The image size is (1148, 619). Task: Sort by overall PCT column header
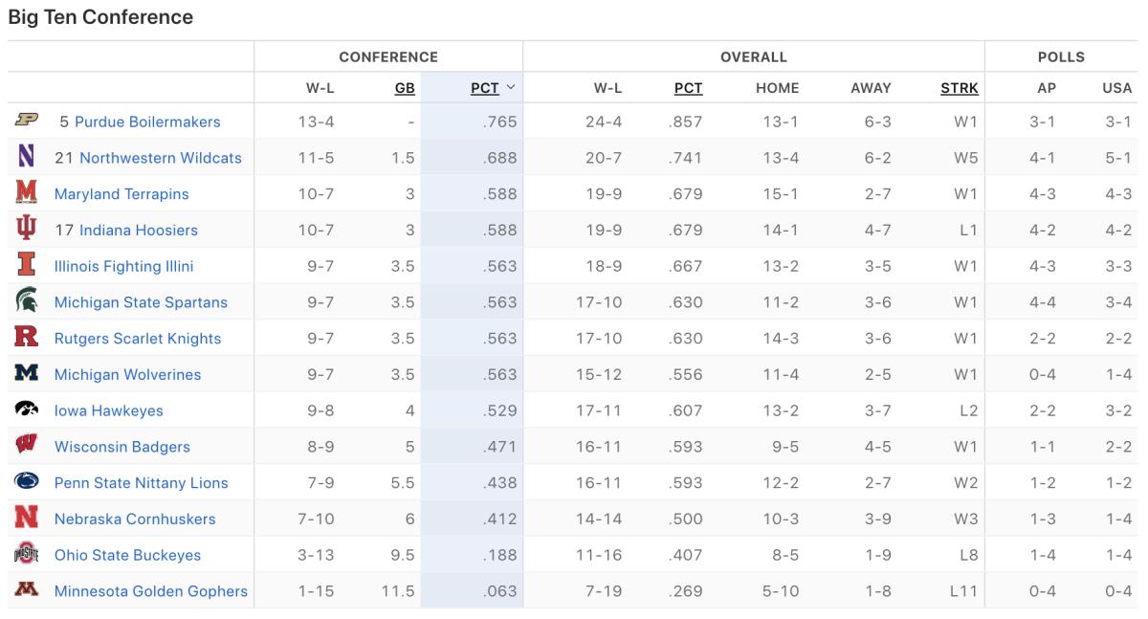[x=688, y=88]
